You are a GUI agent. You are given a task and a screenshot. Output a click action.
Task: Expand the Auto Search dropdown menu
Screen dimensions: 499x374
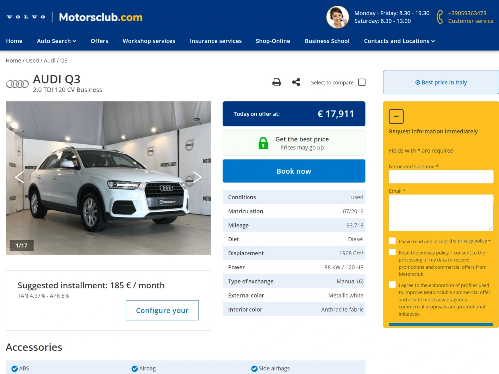[57, 41]
